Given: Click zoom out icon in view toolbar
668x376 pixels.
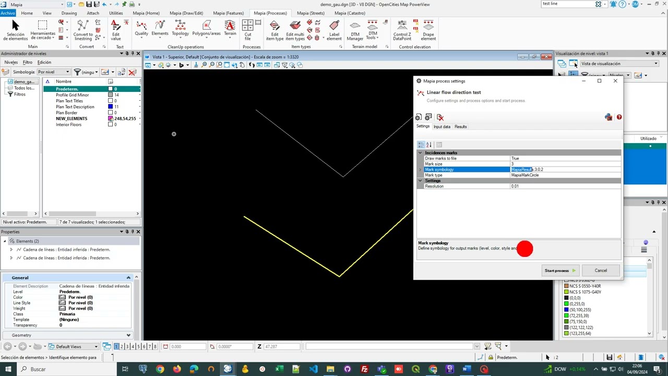Looking at the screenshot, I should click(x=212, y=65).
